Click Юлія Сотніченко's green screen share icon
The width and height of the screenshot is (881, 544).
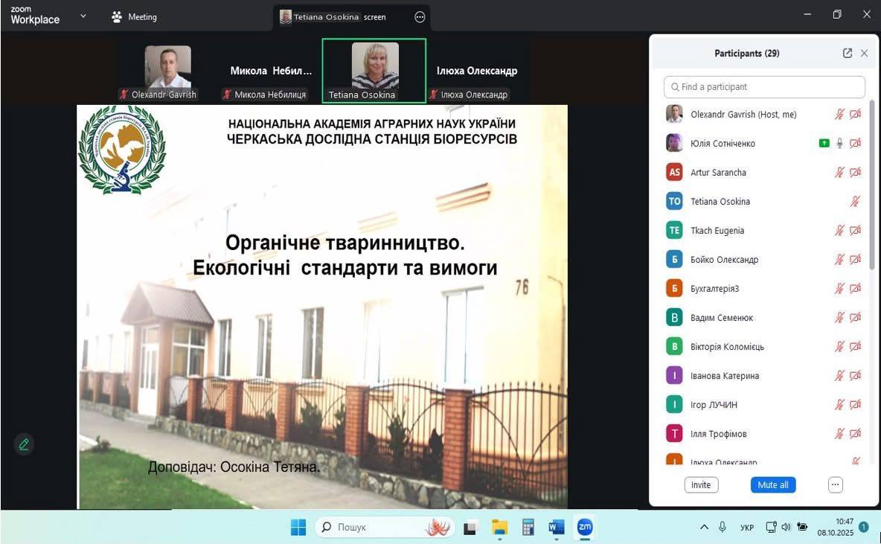click(x=824, y=144)
